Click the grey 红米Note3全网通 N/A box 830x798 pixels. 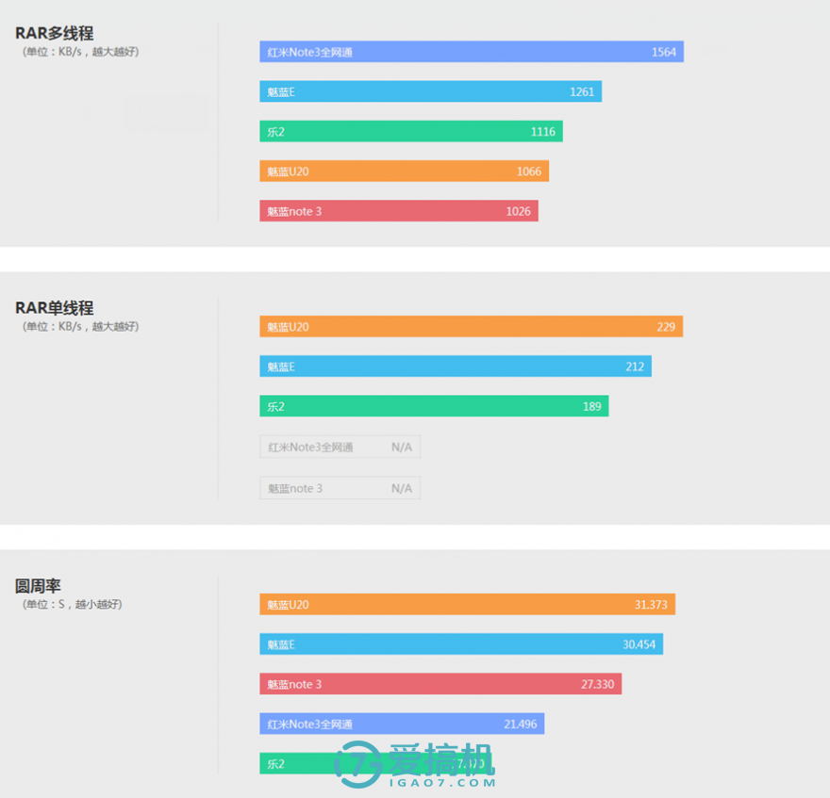(340, 447)
